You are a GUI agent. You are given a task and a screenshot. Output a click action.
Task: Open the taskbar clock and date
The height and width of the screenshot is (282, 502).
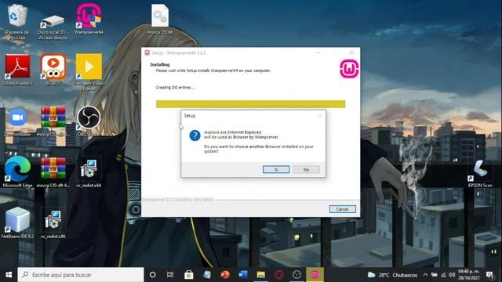pyautogui.click(x=469, y=275)
